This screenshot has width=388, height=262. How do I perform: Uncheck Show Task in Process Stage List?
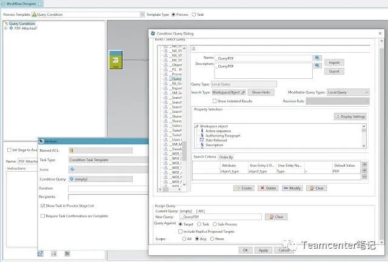(x=42, y=206)
